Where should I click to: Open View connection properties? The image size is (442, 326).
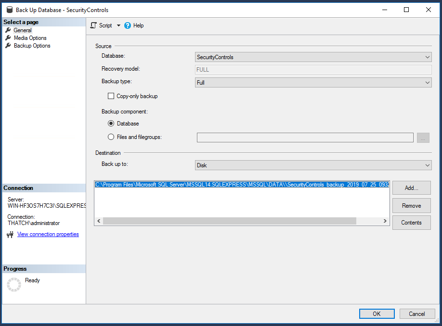pyautogui.click(x=48, y=234)
